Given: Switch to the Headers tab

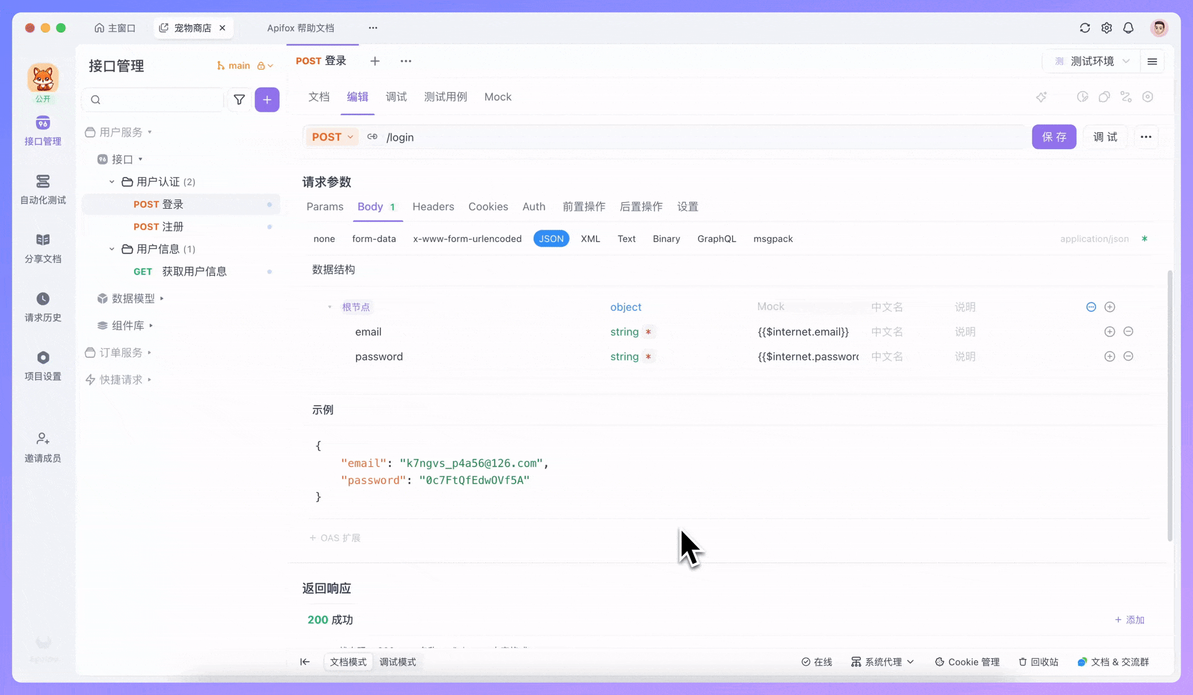Looking at the screenshot, I should [433, 207].
